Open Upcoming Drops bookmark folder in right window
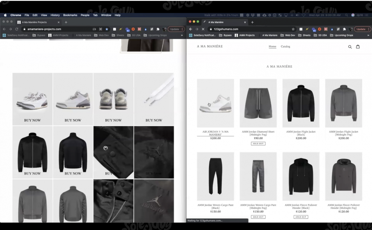The width and height of the screenshot is (372, 230). click(x=341, y=35)
